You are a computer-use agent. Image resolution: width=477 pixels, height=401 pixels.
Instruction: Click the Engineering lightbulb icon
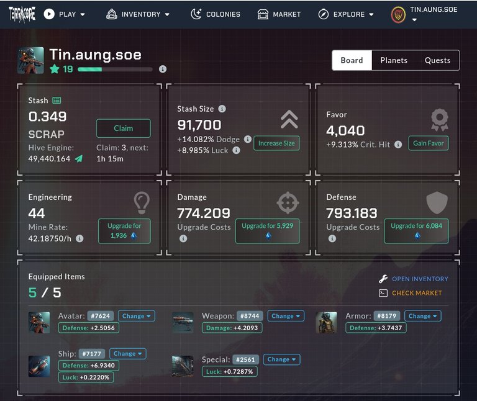click(142, 203)
